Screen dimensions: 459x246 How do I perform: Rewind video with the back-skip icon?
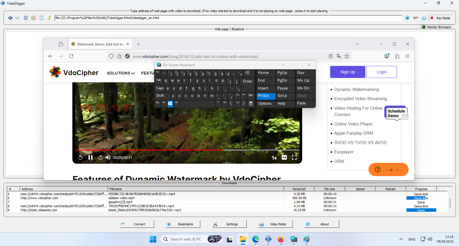pyautogui.click(x=80, y=157)
